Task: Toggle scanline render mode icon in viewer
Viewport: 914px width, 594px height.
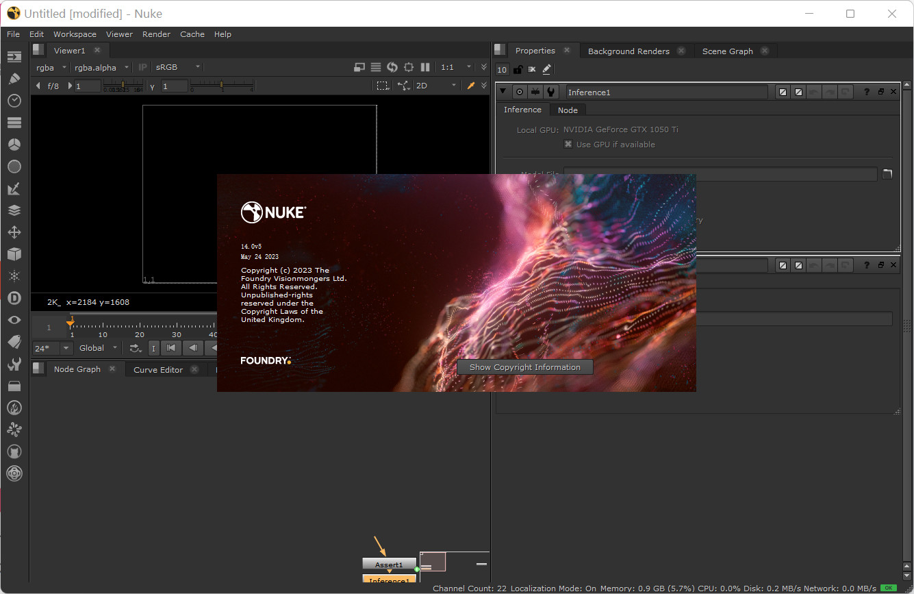Action: pos(376,67)
